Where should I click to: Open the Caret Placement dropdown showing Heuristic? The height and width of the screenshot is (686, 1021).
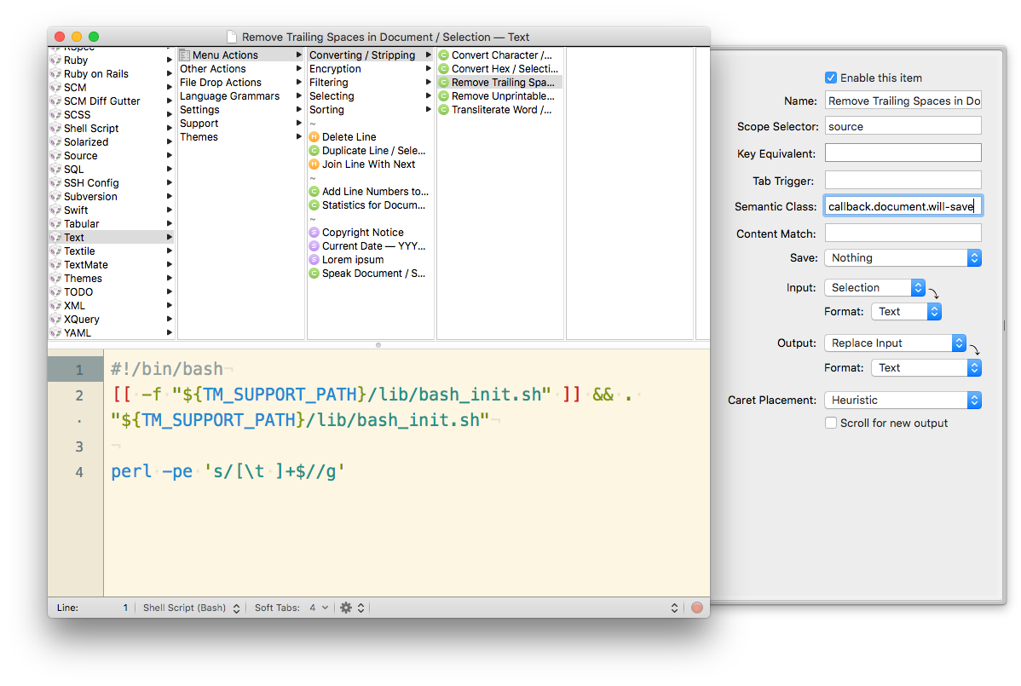pyautogui.click(x=903, y=400)
